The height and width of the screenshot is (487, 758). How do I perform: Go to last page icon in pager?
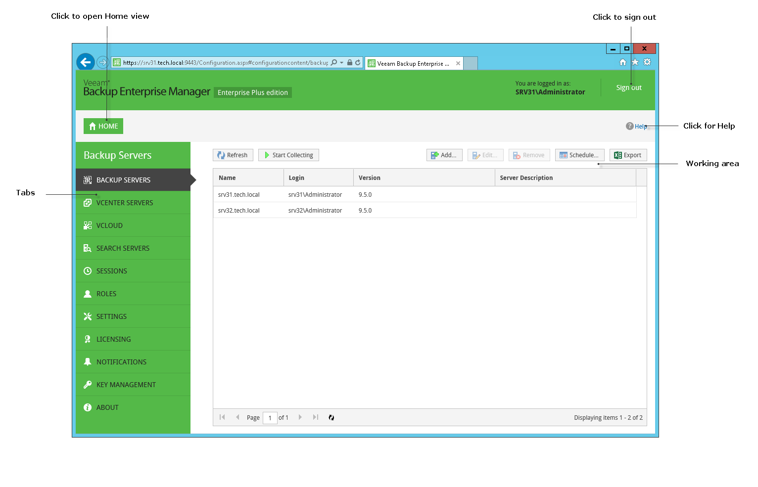[316, 417]
